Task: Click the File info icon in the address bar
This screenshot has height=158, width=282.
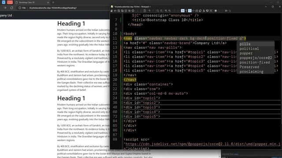Action: click(x=22, y=8)
